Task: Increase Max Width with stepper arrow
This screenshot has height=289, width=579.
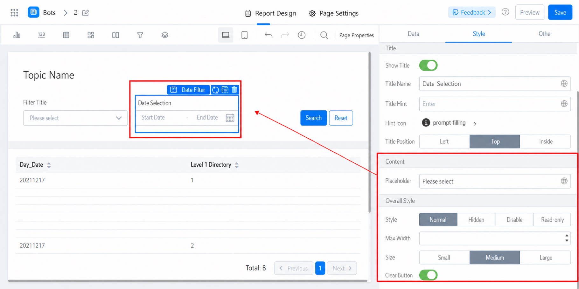Action: click(x=567, y=236)
